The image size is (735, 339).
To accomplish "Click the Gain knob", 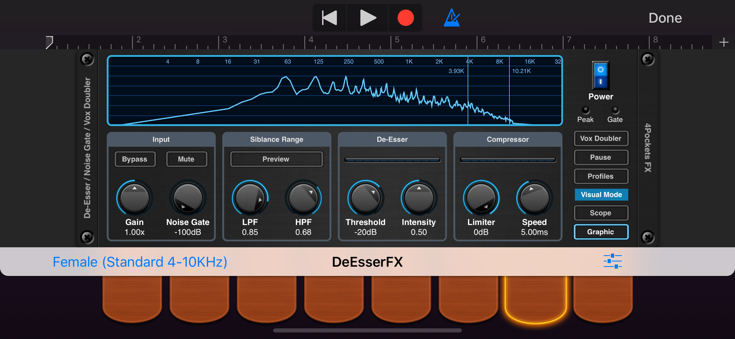I will coord(135,198).
